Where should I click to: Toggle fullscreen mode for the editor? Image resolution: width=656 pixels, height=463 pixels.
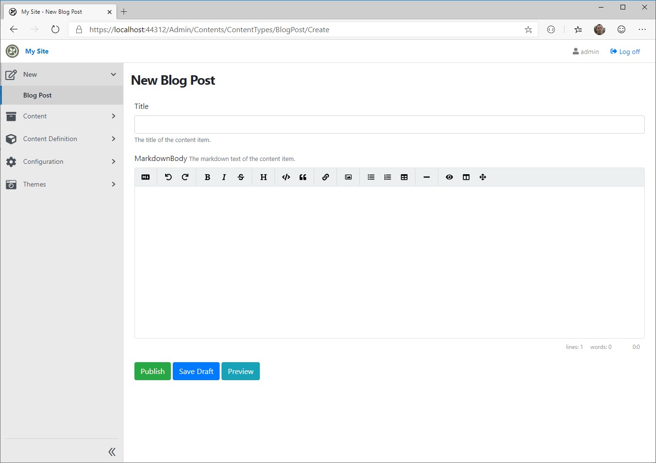483,177
